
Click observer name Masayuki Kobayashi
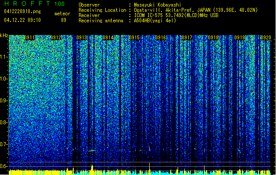coord(158,5)
